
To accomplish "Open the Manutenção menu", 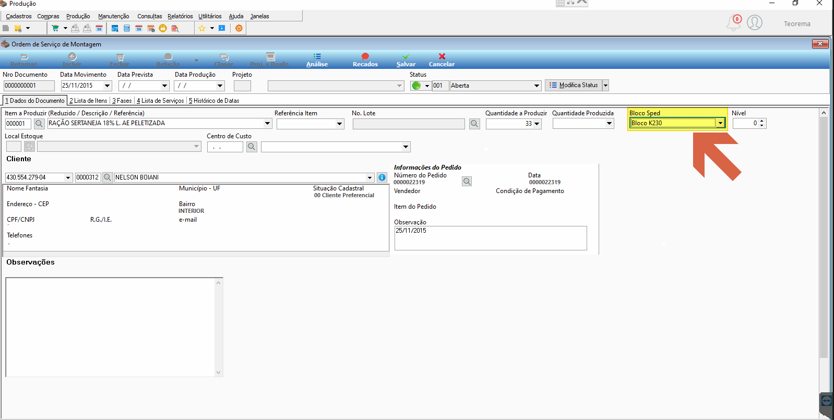I will (113, 16).
